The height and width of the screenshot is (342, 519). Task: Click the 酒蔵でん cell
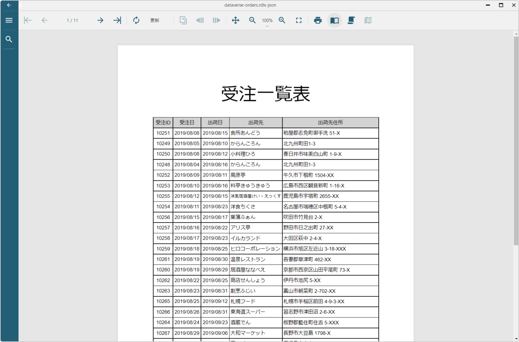point(256,322)
